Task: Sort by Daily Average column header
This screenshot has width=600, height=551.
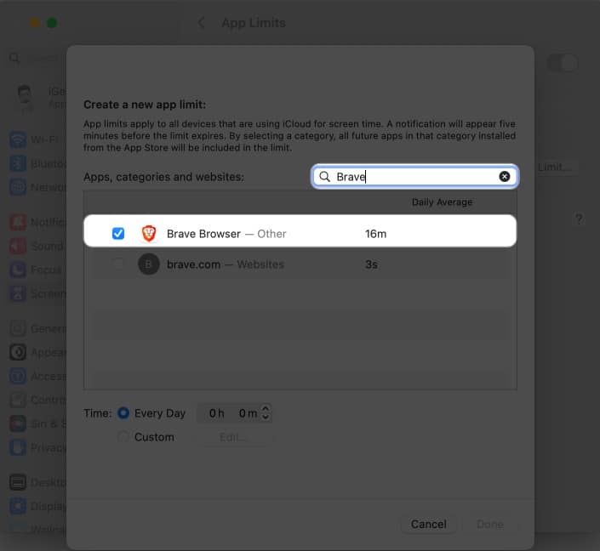Action: pos(442,202)
